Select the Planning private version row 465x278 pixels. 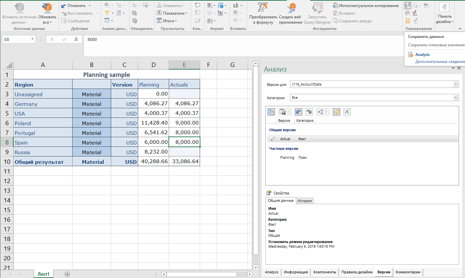click(x=363, y=157)
